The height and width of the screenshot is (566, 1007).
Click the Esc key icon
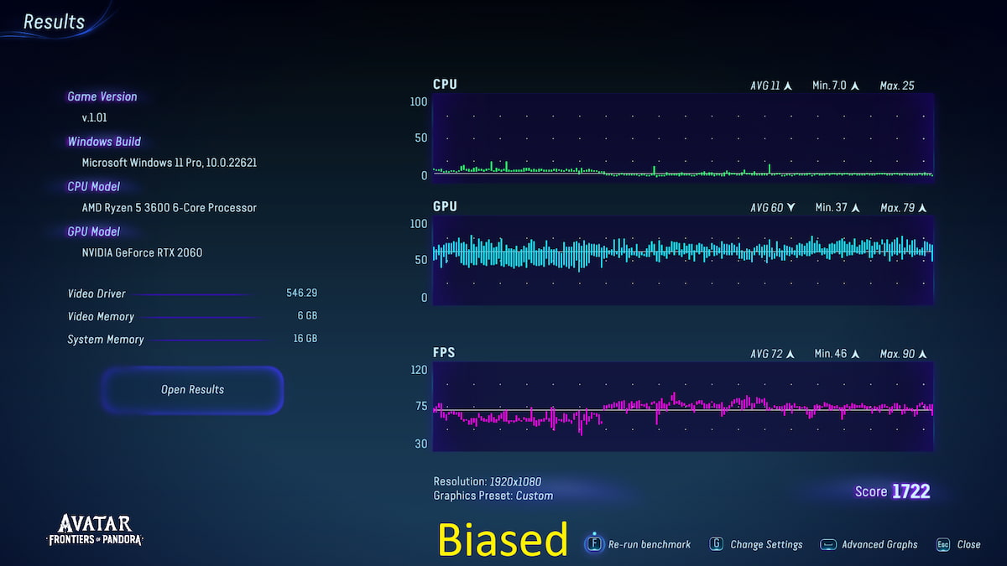tap(943, 544)
